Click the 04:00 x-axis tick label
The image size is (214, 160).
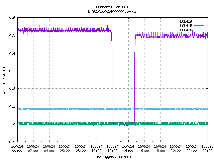(49, 149)
